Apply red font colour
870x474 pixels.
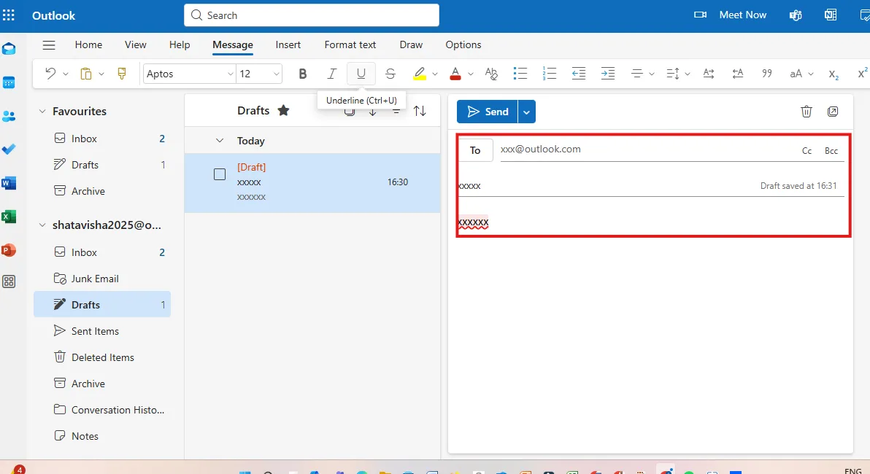pyautogui.click(x=455, y=73)
